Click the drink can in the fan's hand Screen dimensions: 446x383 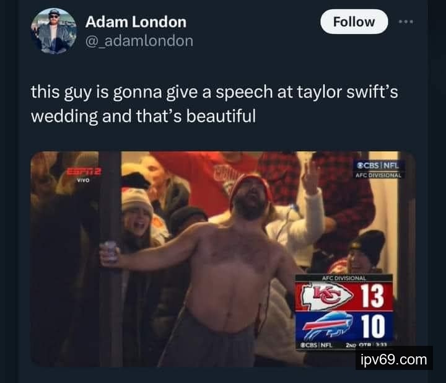[110, 252]
